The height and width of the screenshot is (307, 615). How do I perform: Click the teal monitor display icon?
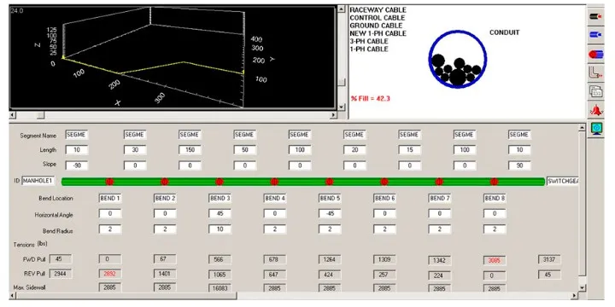tap(596, 129)
